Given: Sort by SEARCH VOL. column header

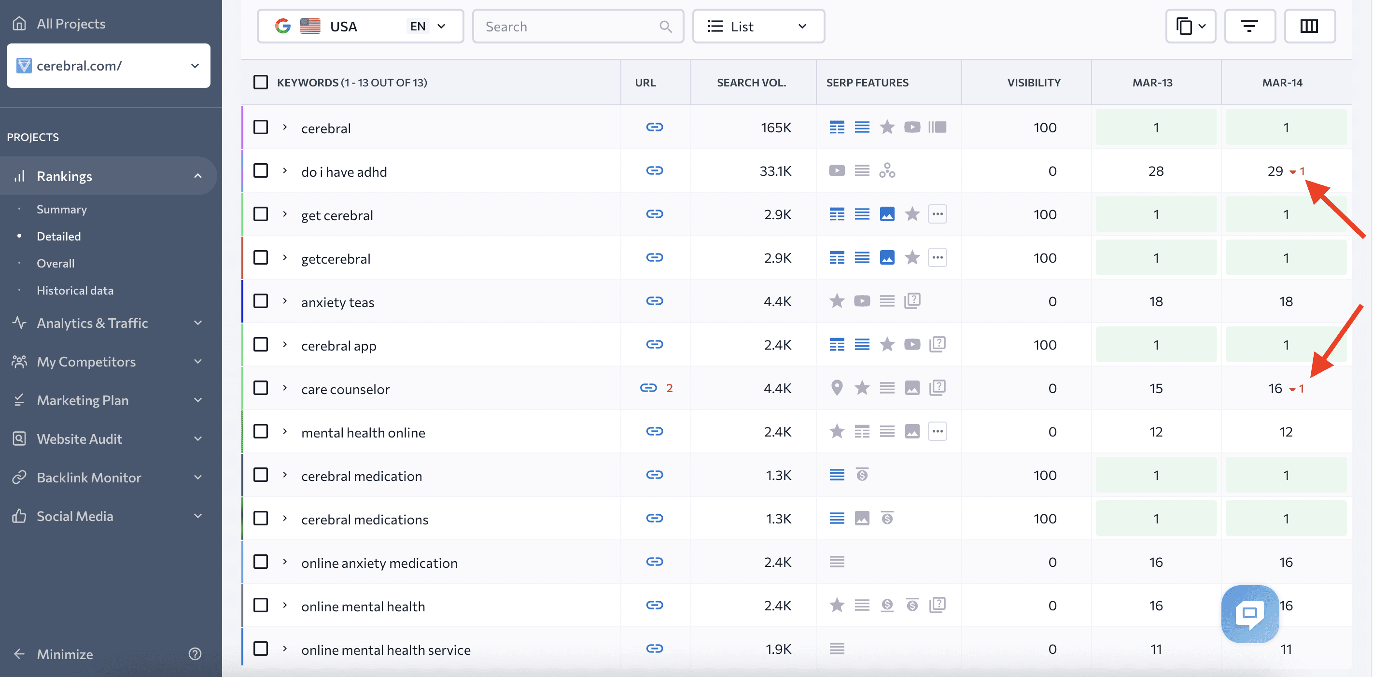Looking at the screenshot, I should click(x=751, y=82).
